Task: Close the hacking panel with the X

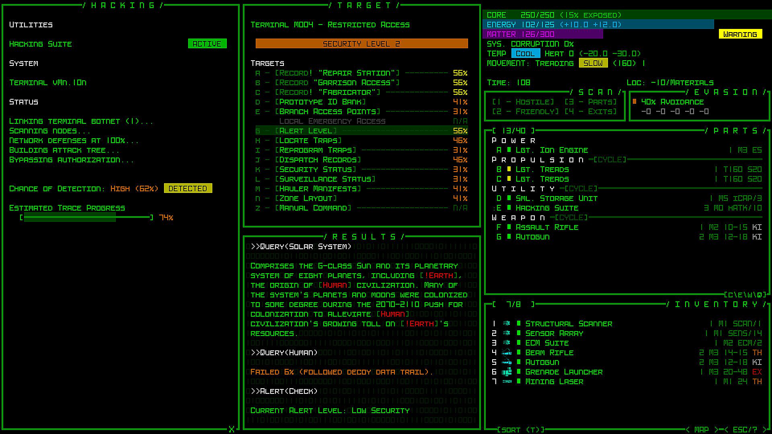Action: point(232,429)
